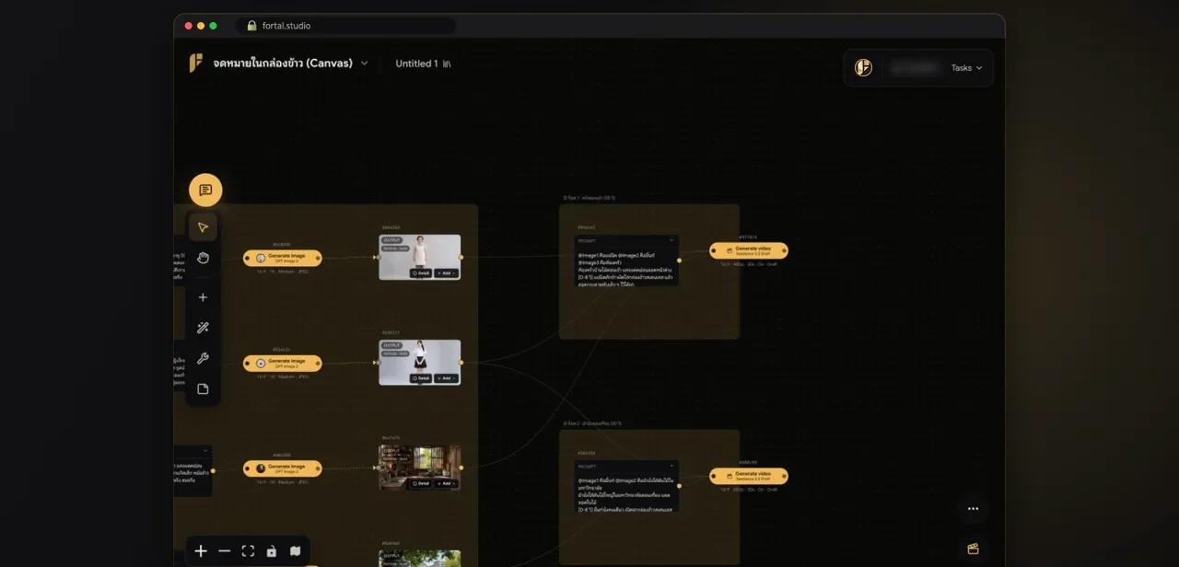Screen dimensions: 1179x567
Task: Click the Fortal logo in the header
Action: click(195, 63)
